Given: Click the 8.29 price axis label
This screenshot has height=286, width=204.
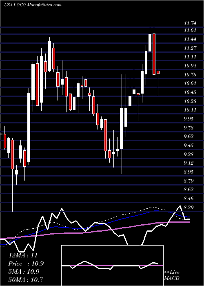Looking at the screenshot, I should [x=189, y=208].
